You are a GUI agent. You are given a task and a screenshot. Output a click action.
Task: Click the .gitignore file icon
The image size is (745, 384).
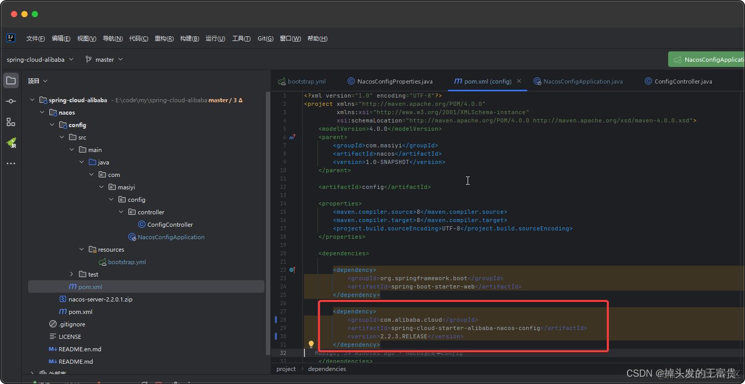coord(53,324)
